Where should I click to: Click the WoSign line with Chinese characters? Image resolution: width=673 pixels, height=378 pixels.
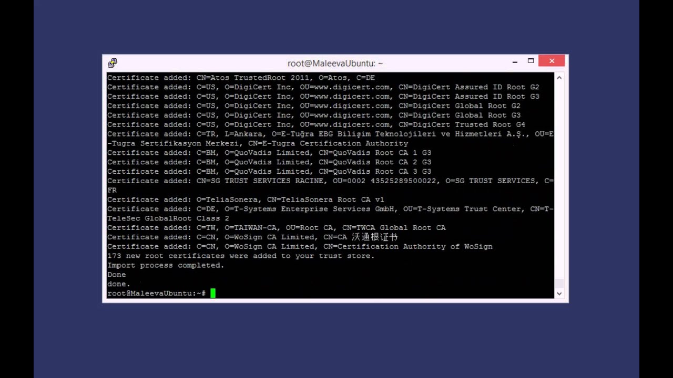pyautogui.click(x=252, y=237)
